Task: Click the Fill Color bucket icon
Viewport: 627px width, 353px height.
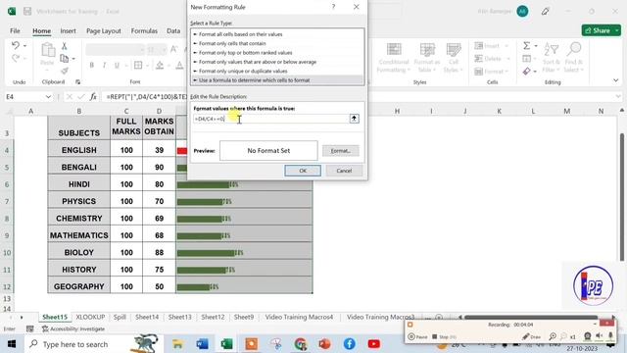Action: (x=160, y=65)
